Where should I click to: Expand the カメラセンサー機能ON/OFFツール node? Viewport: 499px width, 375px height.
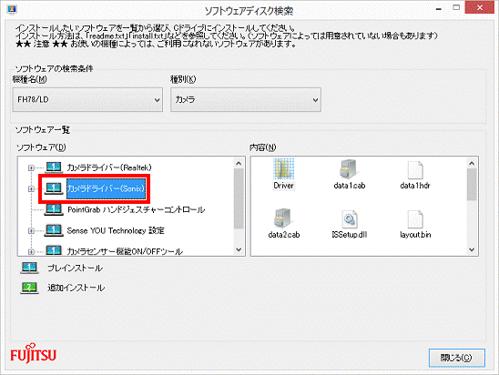point(31,252)
